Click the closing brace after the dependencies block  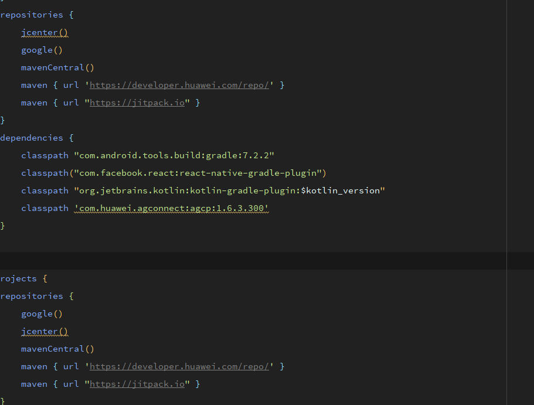(2, 225)
